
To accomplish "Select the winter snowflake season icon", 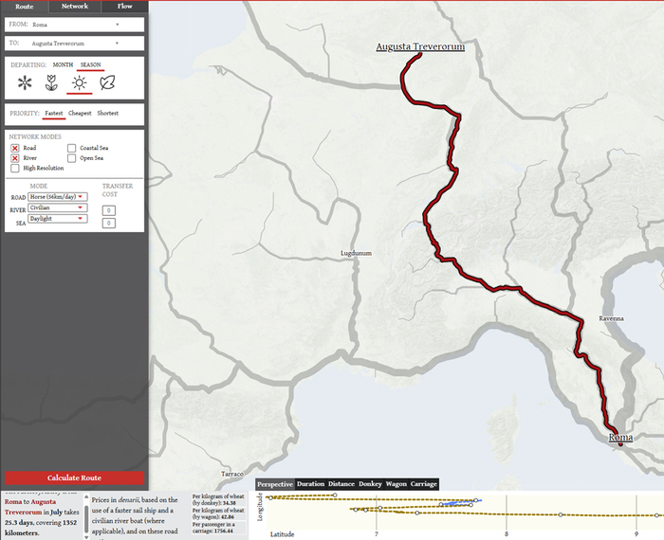I will click(25, 83).
